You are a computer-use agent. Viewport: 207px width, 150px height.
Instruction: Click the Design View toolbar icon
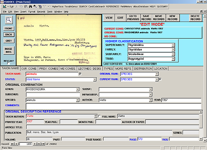click(x=5, y=7)
